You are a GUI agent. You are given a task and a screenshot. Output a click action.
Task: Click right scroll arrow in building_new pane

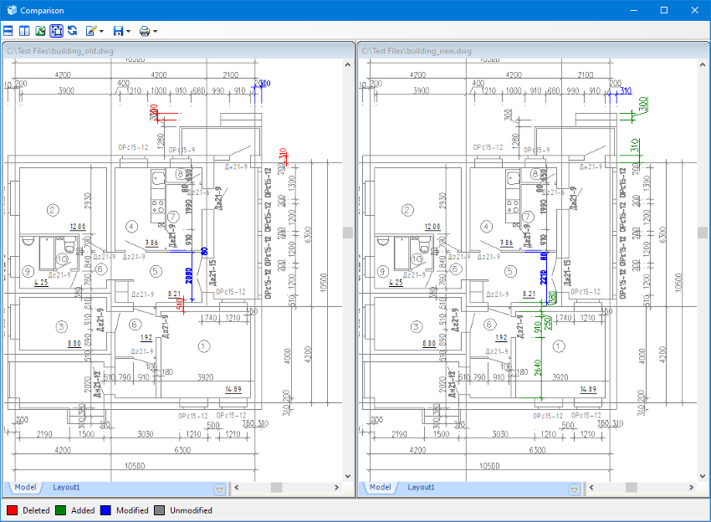tap(691, 488)
